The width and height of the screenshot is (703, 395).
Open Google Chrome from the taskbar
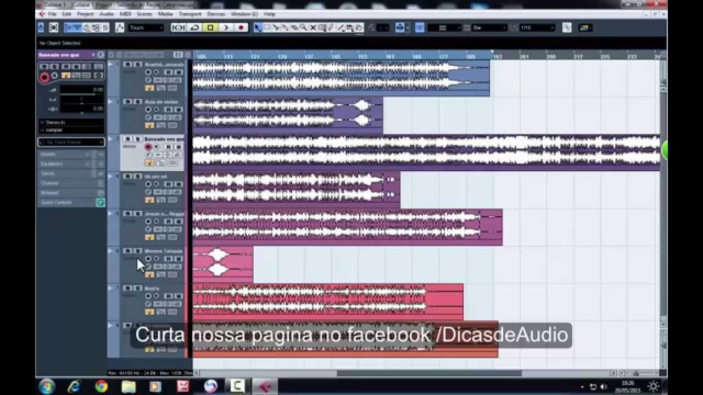101,386
